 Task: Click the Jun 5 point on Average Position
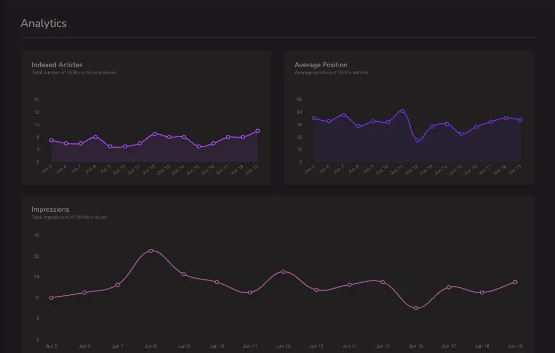click(314, 119)
